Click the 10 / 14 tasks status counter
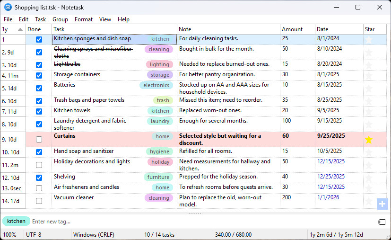The width and height of the screenshot is (391, 240). point(159,235)
